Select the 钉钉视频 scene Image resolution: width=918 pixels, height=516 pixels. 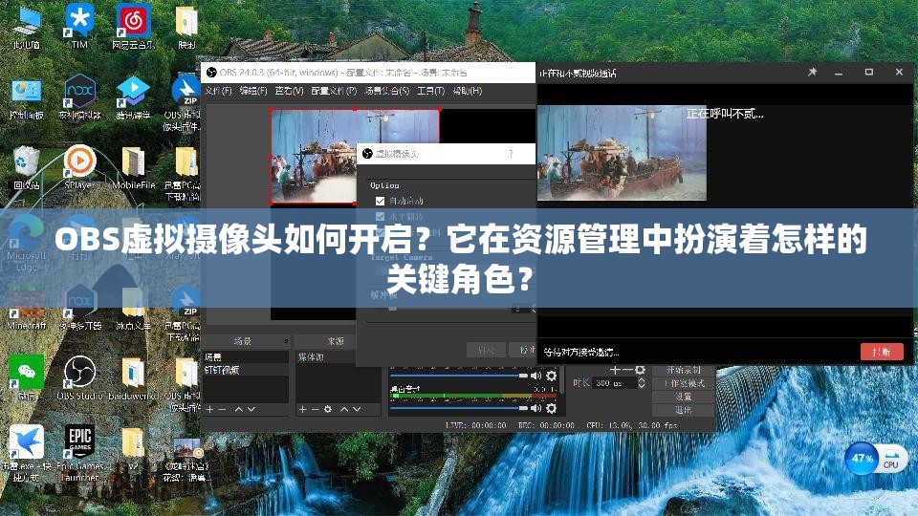[246, 370]
